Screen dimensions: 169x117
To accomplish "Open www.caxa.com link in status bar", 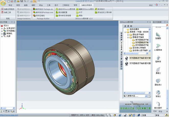I will [x=9, y=115].
